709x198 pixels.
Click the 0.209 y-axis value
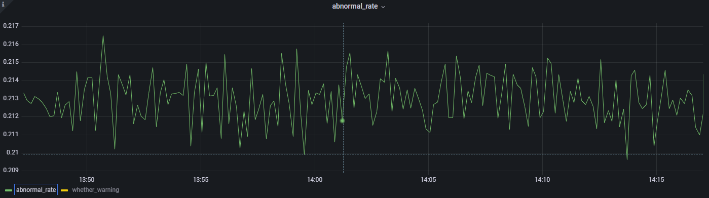click(11, 170)
